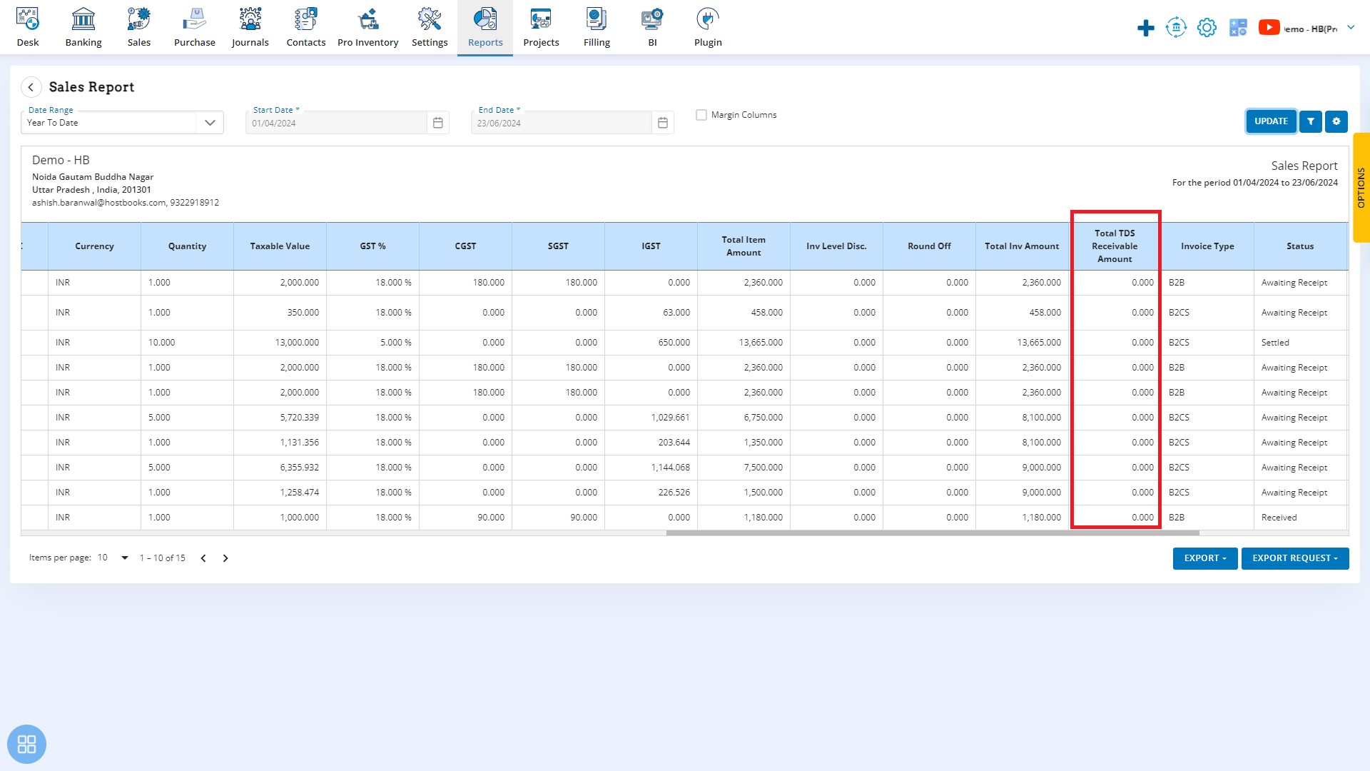This screenshot has width=1370, height=771.
Task: Sort by Invoice Type column header
Action: (x=1207, y=246)
